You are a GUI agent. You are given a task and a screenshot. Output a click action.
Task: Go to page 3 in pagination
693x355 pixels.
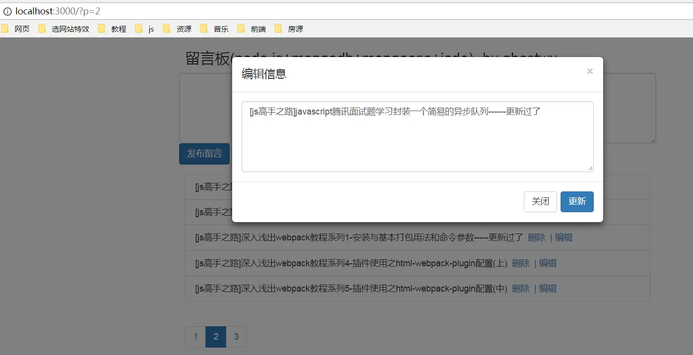coord(236,337)
